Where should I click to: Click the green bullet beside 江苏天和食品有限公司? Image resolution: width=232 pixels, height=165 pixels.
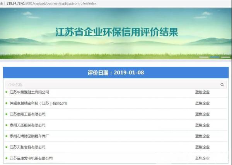7,147
